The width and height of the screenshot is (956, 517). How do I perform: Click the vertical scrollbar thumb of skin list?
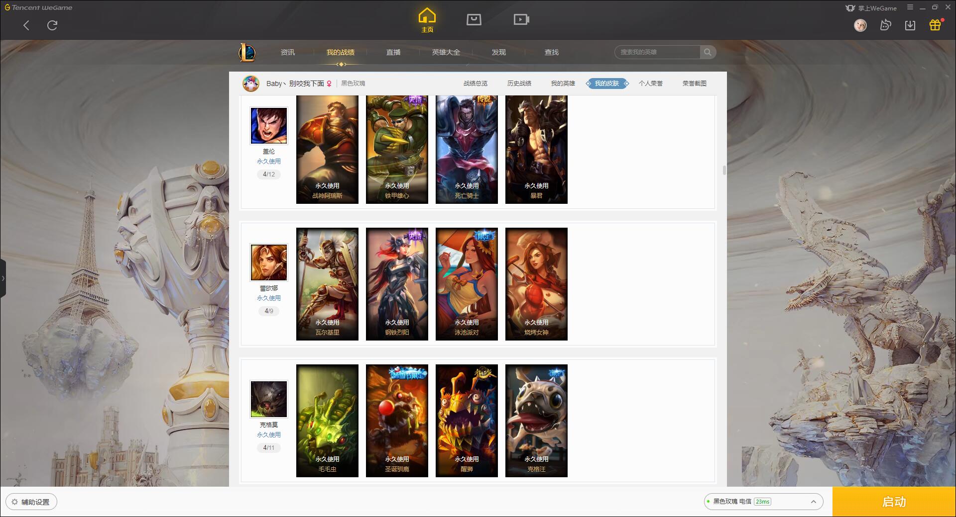click(x=724, y=170)
